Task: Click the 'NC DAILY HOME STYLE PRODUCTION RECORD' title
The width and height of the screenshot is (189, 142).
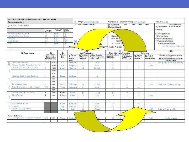Action: tap(32, 19)
